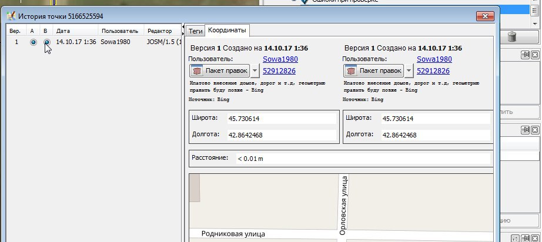Click right Пакет правок button

pos(373,71)
